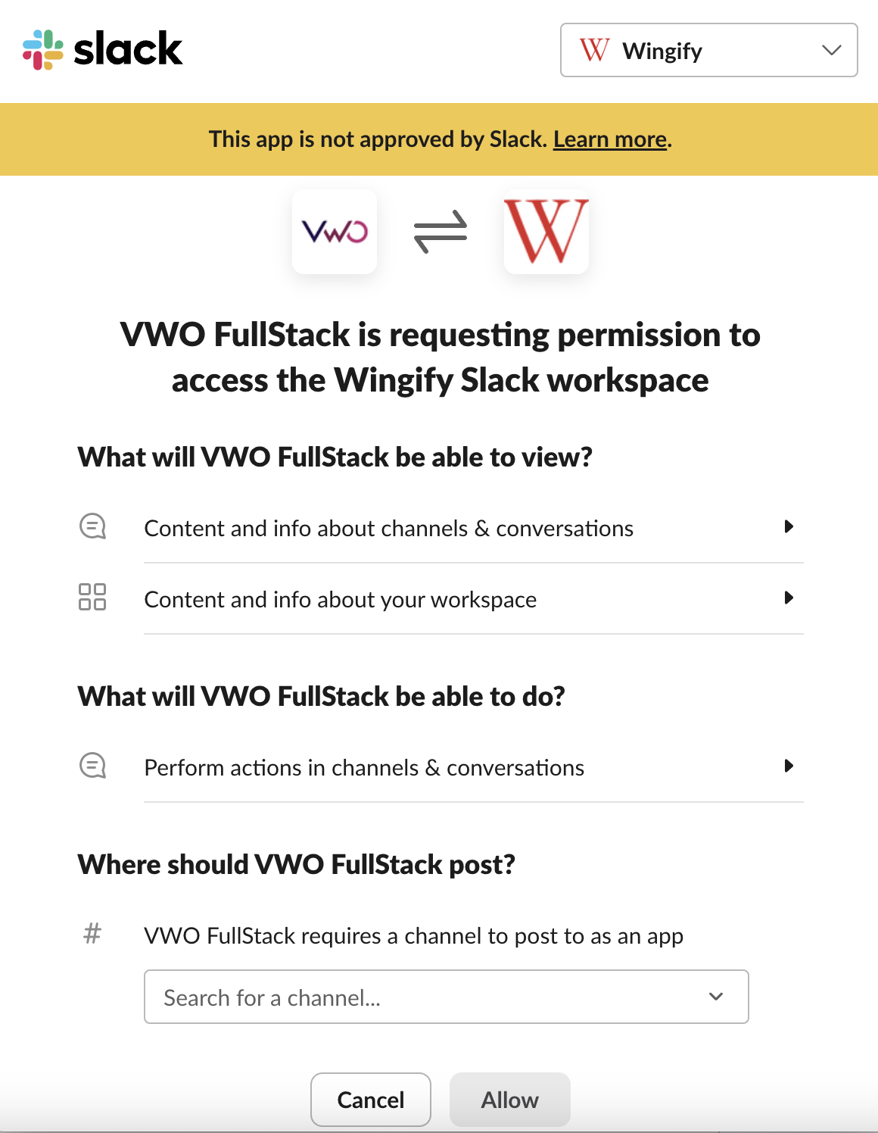
Task: Click the Cancel button
Action: (x=371, y=1100)
